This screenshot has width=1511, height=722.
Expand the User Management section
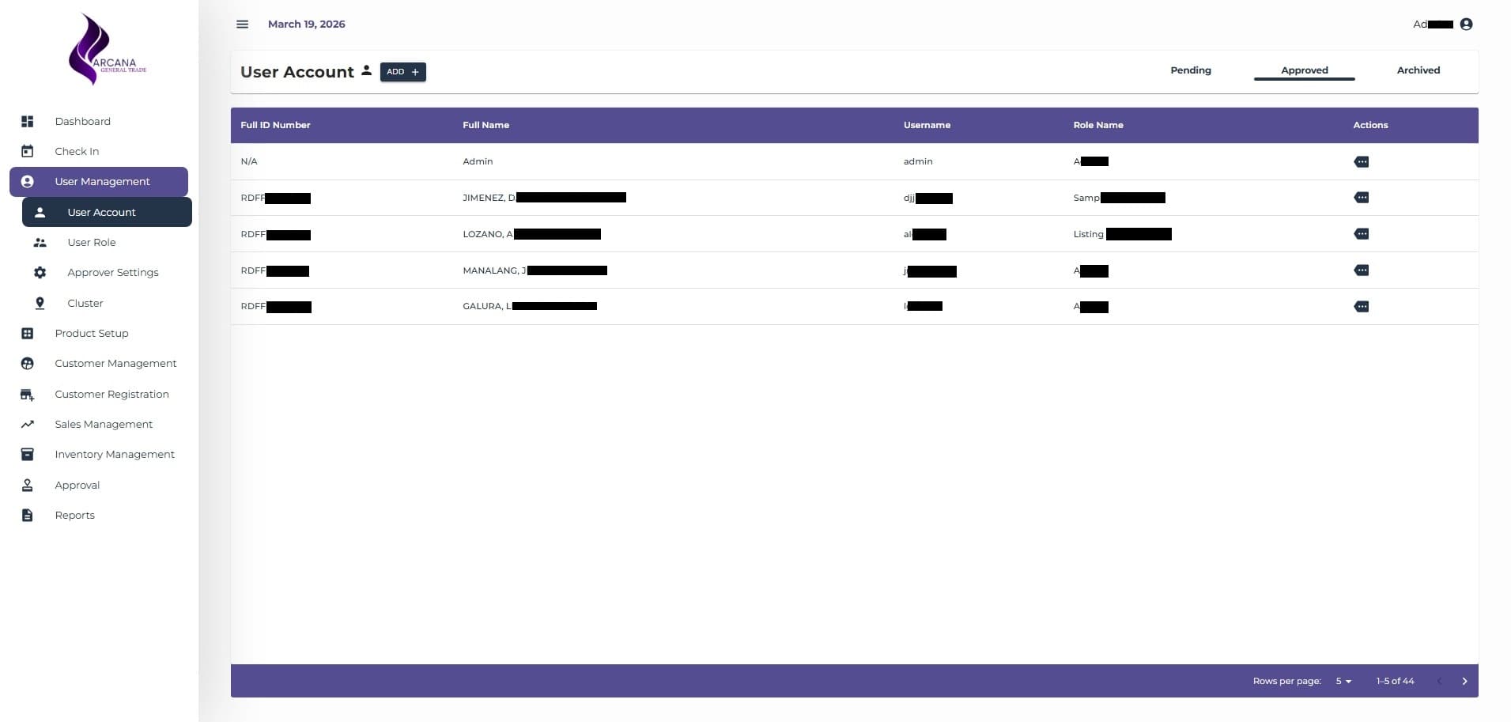coord(102,181)
